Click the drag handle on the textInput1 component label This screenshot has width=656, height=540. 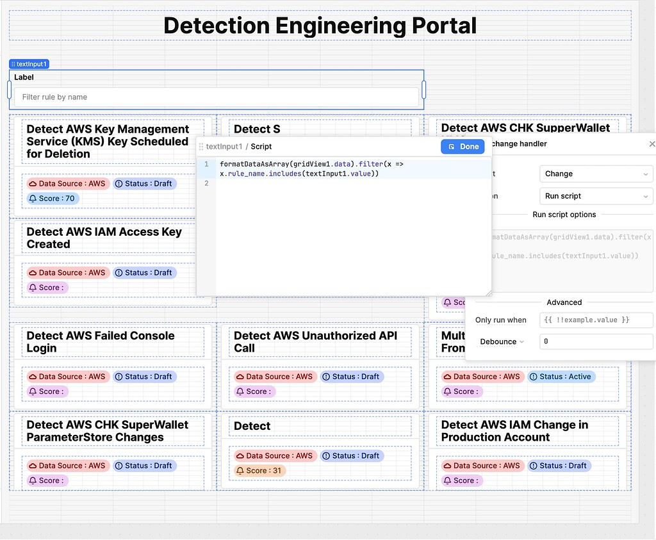click(13, 64)
